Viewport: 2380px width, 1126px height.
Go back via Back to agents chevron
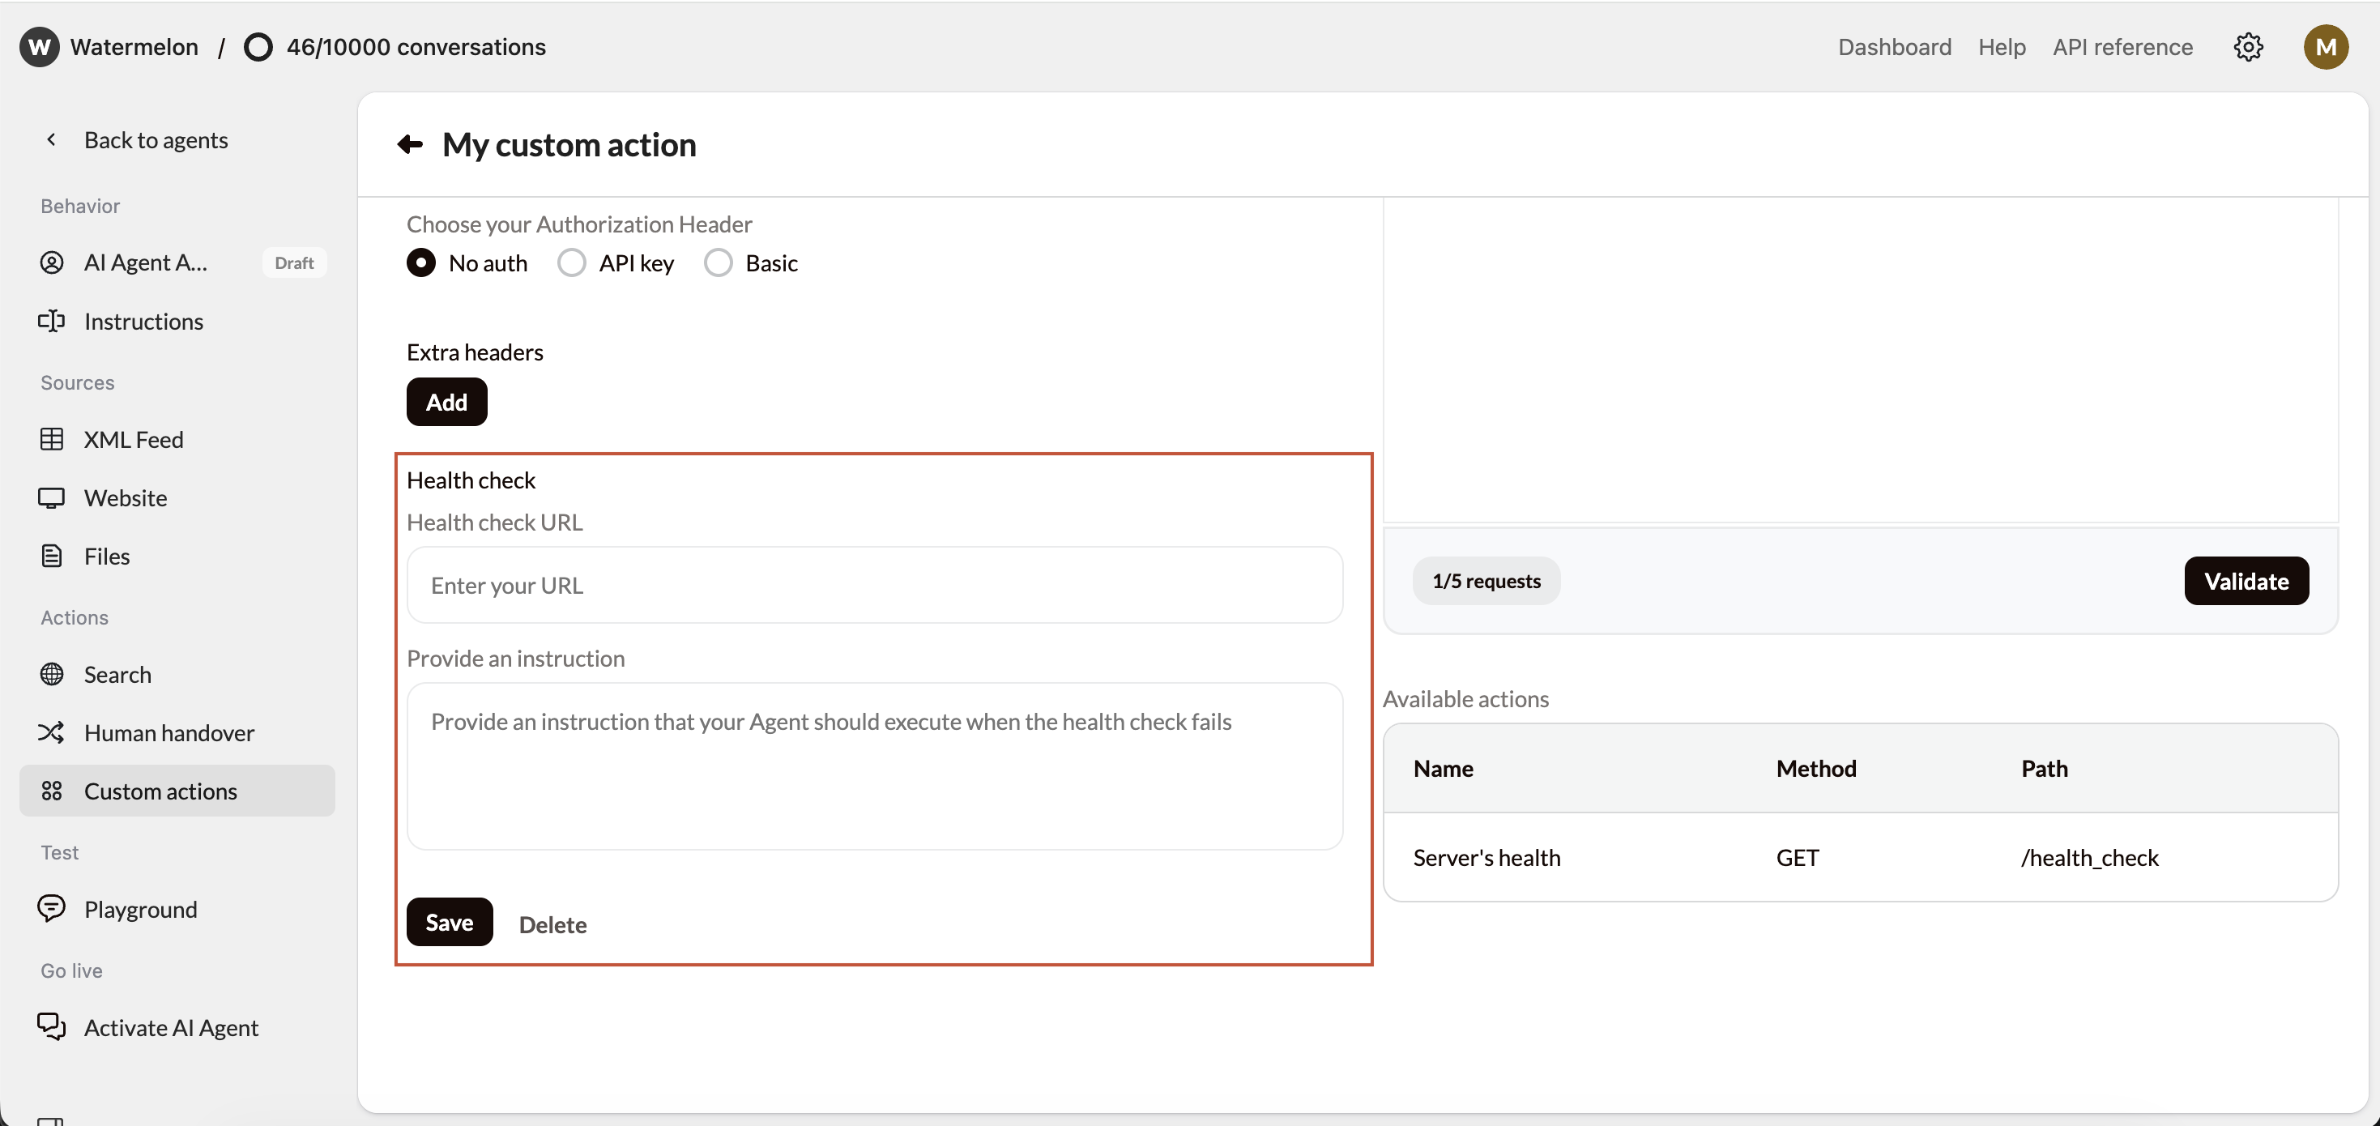(x=52, y=139)
